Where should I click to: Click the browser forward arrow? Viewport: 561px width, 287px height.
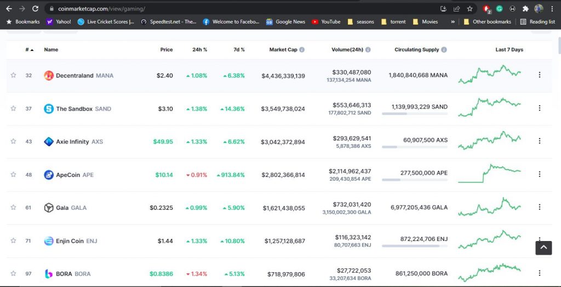22,9
